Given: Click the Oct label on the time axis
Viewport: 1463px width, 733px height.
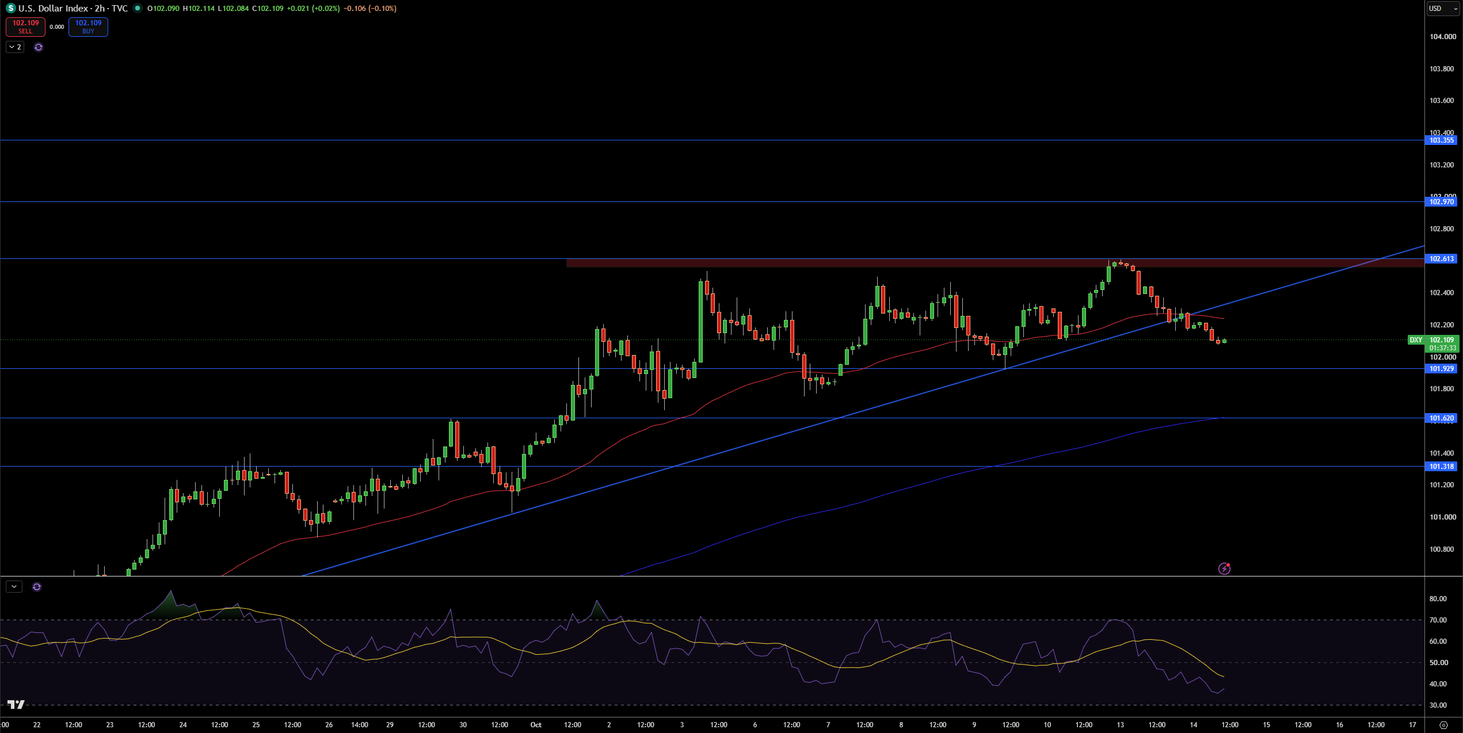Looking at the screenshot, I should tap(536, 725).
